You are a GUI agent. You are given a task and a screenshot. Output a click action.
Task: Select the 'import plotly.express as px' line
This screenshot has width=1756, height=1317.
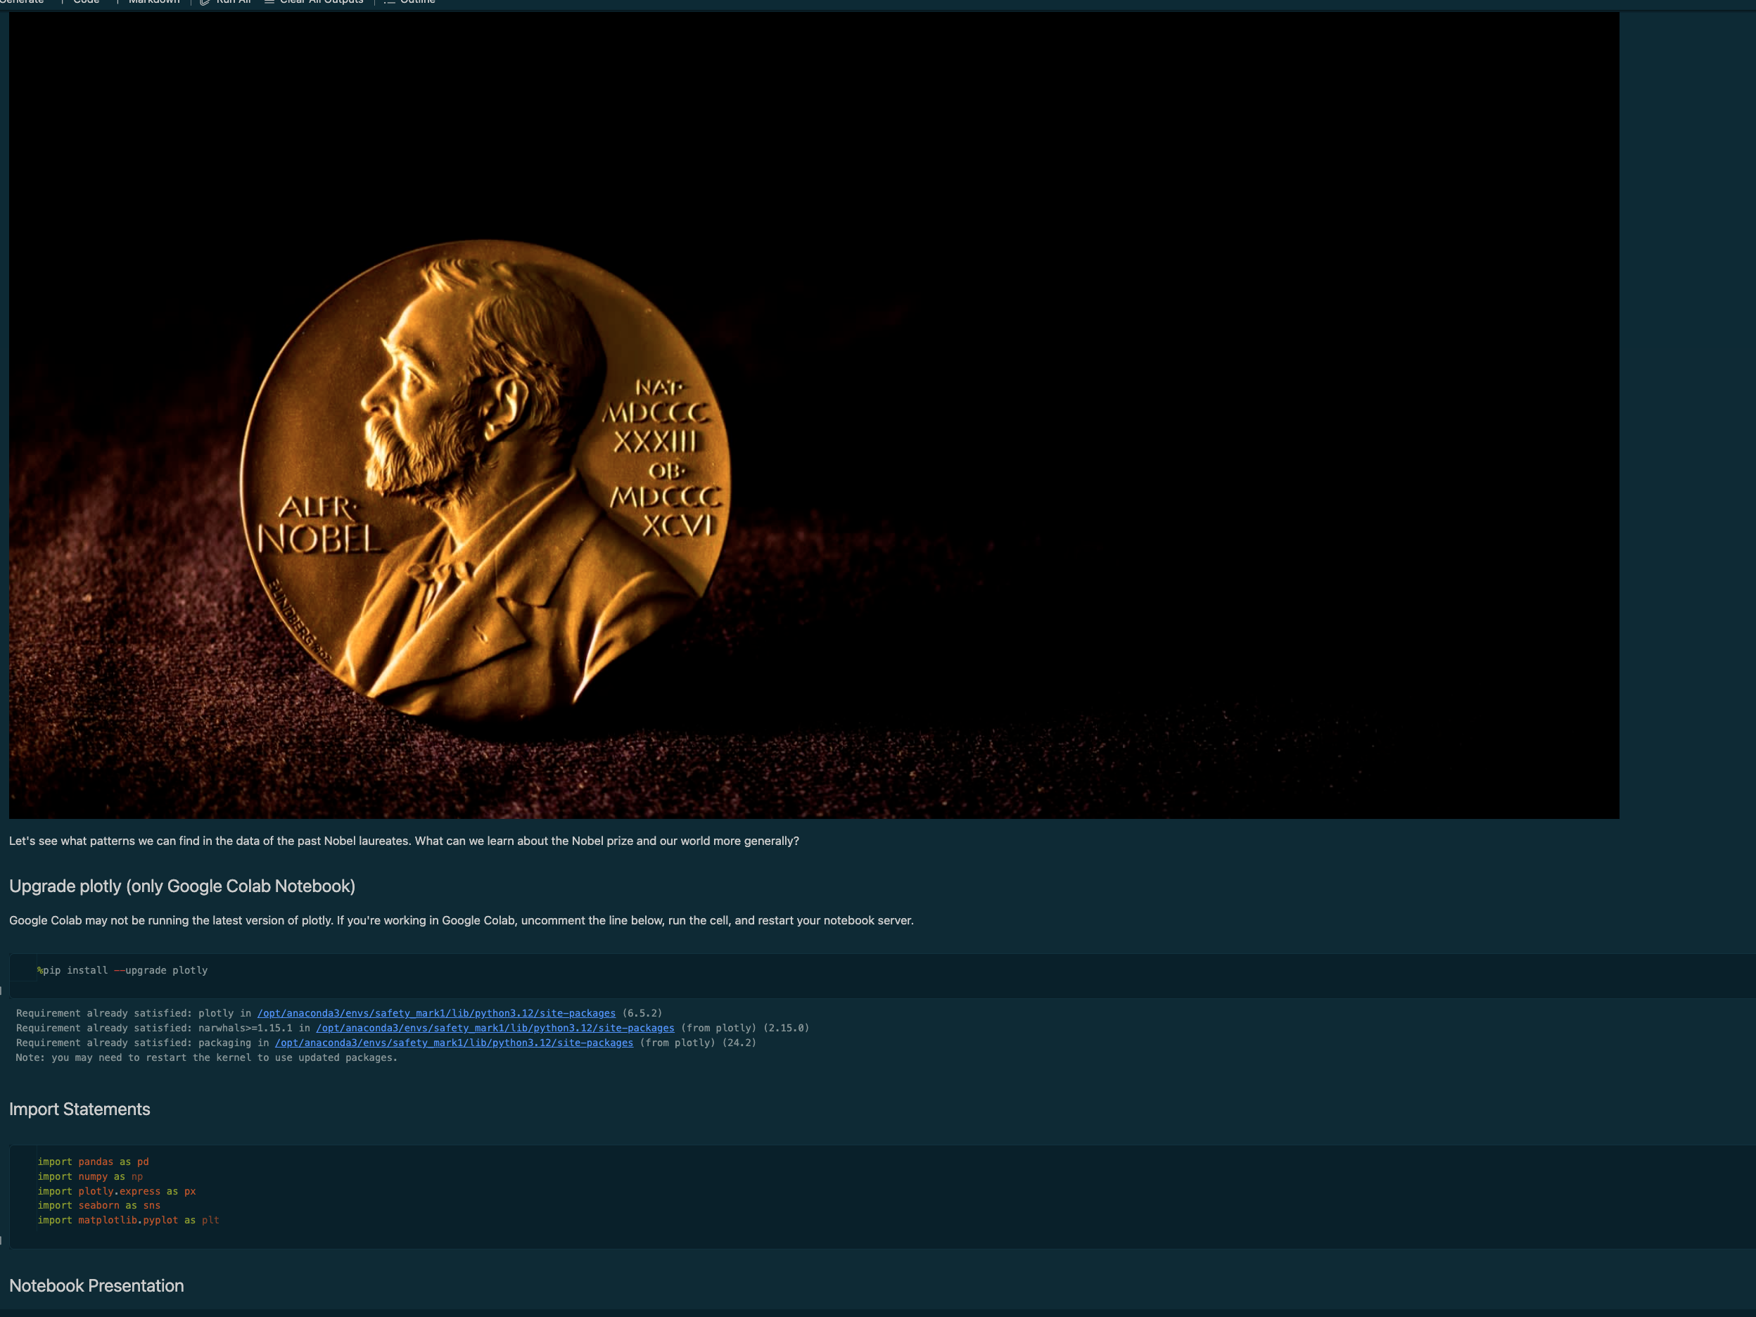pos(117,1191)
